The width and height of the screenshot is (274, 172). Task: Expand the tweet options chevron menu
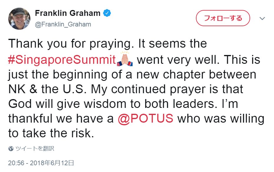tap(262, 18)
